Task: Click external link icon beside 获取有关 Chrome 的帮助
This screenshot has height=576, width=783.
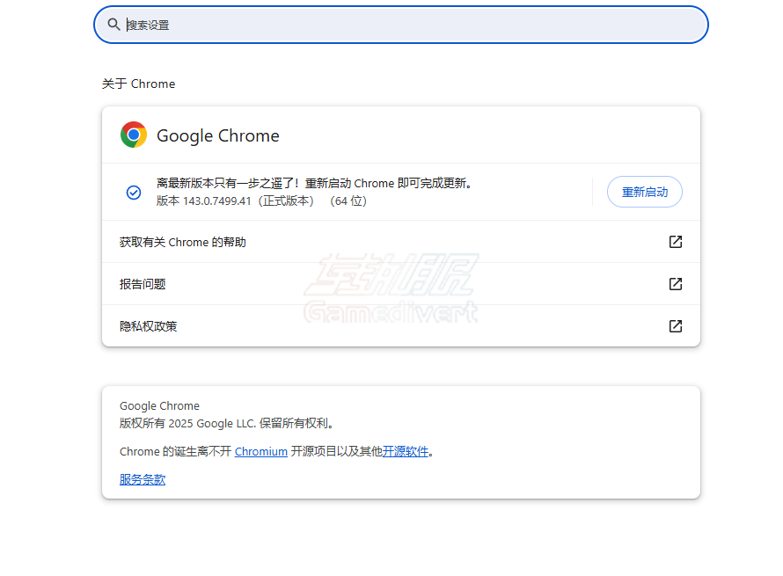Action: pyautogui.click(x=675, y=241)
